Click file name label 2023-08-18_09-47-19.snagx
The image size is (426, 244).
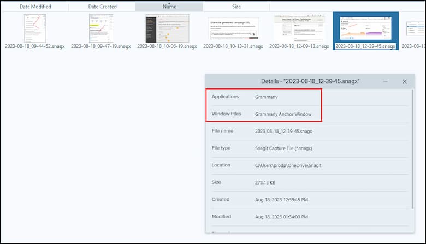coord(101,46)
